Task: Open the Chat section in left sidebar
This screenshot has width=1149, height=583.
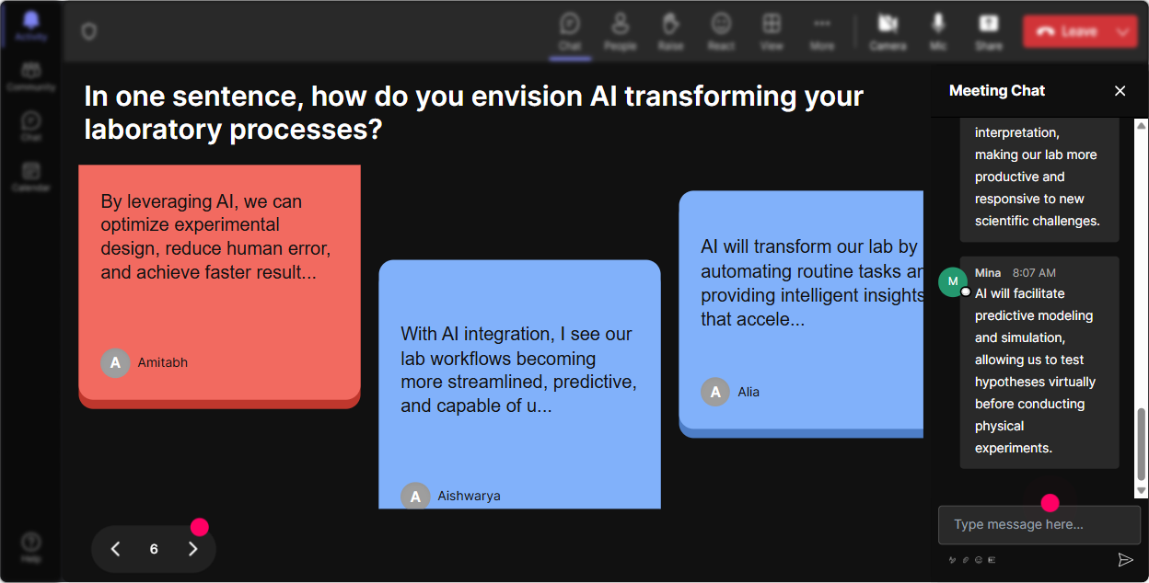Action: pyautogui.click(x=30, y=127)
